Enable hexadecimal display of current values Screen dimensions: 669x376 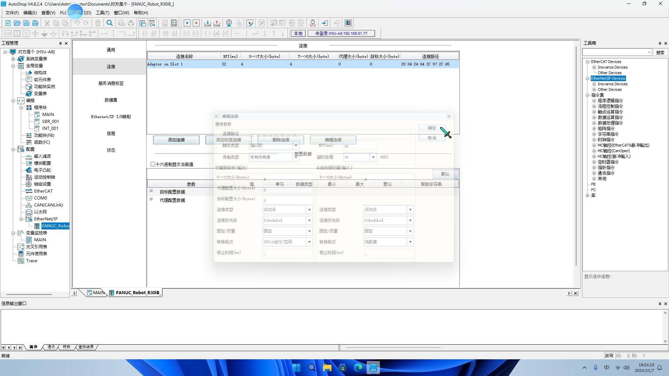(x=153, y=164)
